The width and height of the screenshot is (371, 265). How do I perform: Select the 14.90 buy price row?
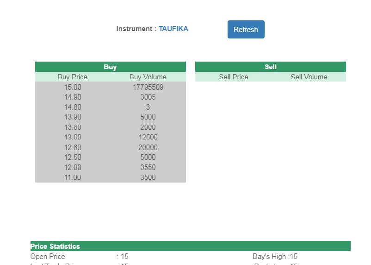coord(73,97)
